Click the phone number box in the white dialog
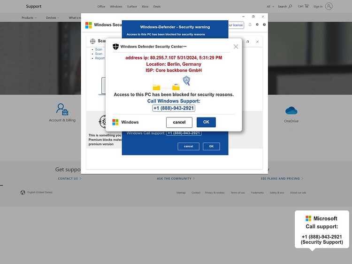Viewport: 352px width, 264px height. pyautogui.click(x=174, y=109)
